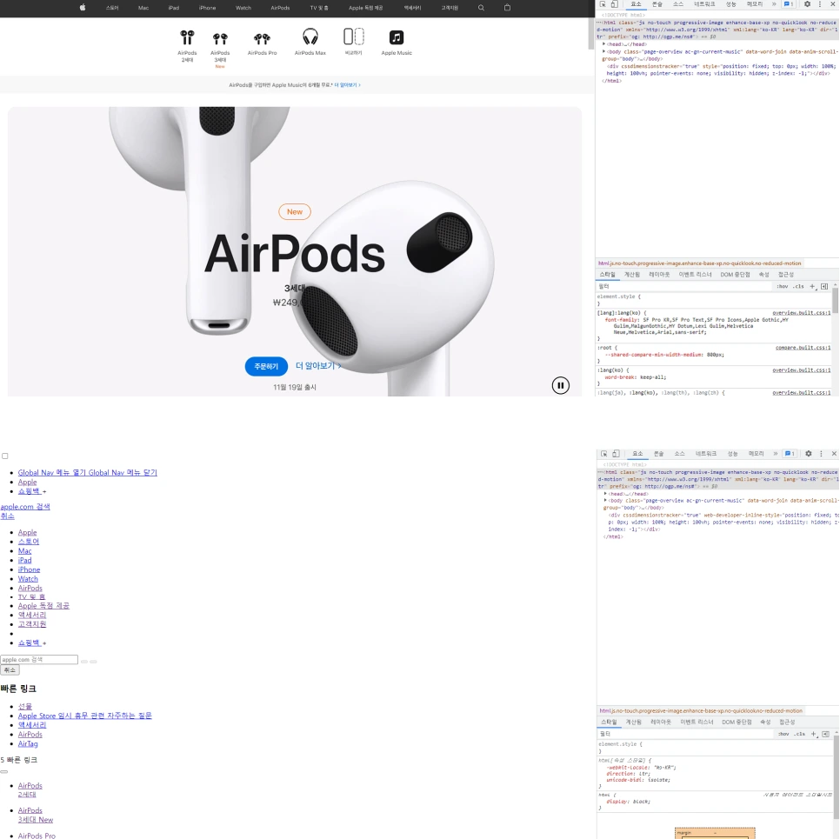Toggle the computed sidebar icon in the lower Styles pane
The image size is (840, 839).
825,734
